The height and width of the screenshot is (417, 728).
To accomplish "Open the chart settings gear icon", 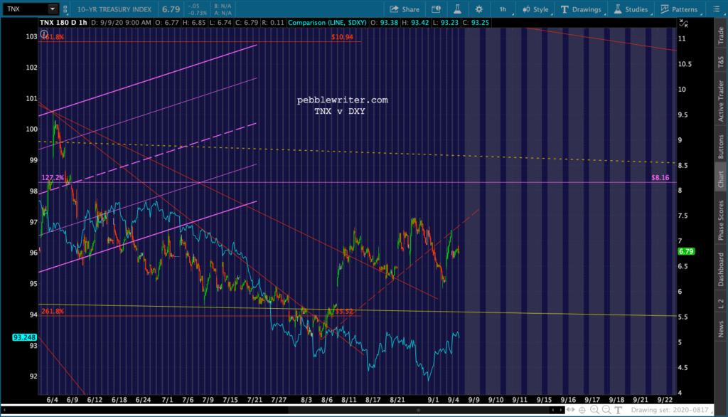I will [x=478, y=9].
